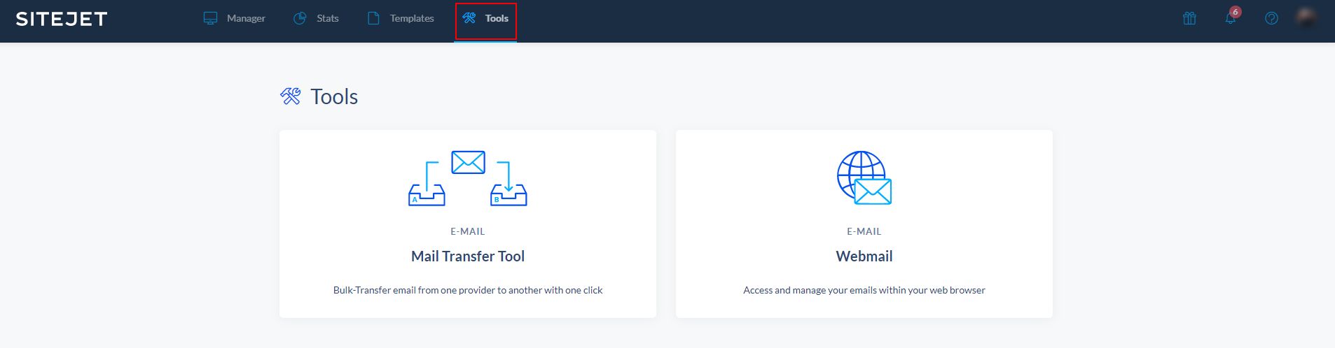The height and width of the screenshot is (348, 1335).
Task: Click the E-MAIL label above Webmail
Action: click(864, 231)
